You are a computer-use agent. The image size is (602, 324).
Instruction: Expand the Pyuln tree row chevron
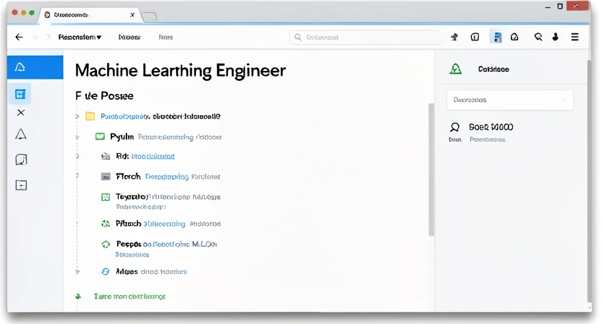[x=77, y=137]
